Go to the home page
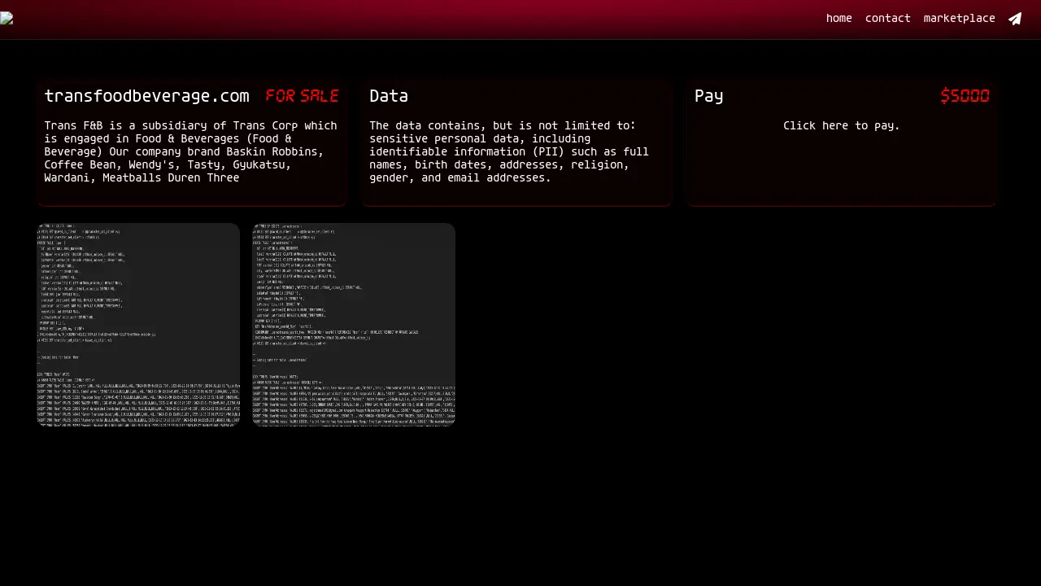This screenshot has width=1041, height=586. click(x=838, y=18)
